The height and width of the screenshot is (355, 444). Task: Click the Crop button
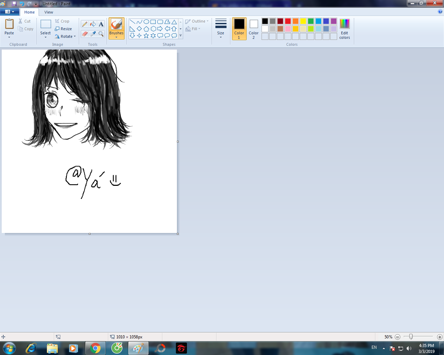pyautogui.click(x=62, y=21)
